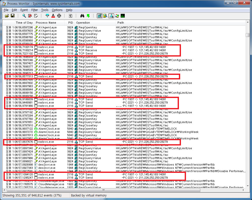Click the Time of Day column header
Viewport: 252px width, 200px height.
[18, 23]
